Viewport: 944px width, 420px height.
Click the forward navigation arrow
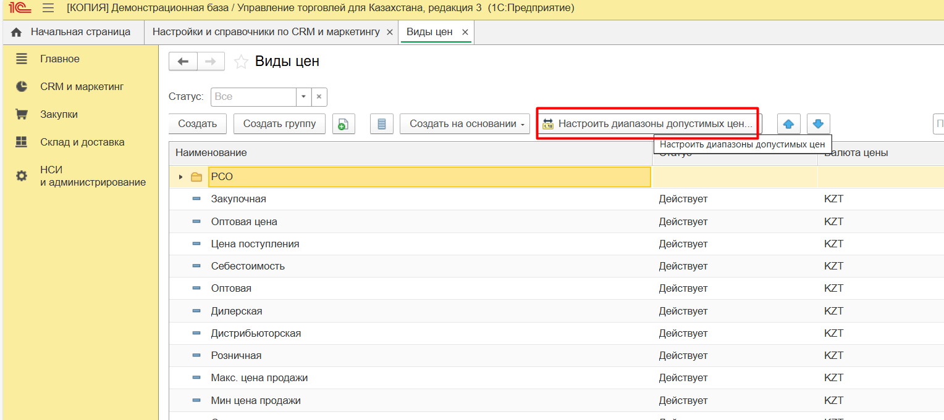click(x=211, y=62)
